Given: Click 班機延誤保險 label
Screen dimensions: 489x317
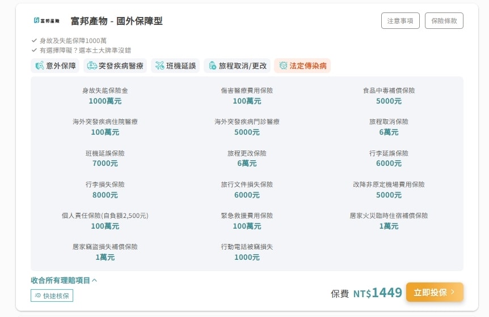Looking at the screenshot, I should click(105, 153).
